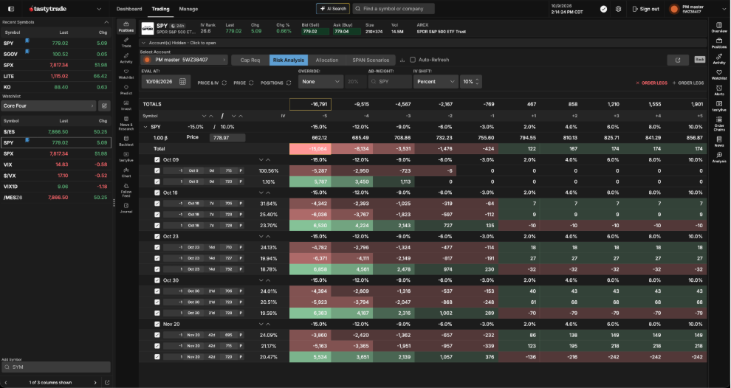The width and height of the screenshot is (731, 388).
Task: Open Activity in the right sidebar
Action: point(719,59)
